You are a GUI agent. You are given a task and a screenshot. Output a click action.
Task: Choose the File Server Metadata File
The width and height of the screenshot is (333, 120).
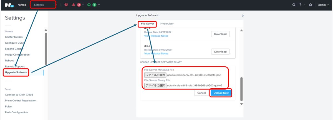pos(155,75)
